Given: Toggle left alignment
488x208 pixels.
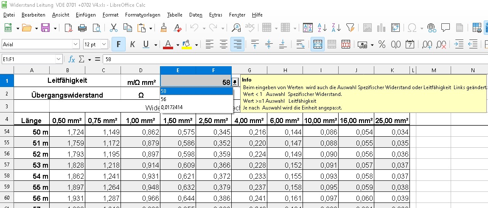Looking at the screenshot, I should point(210,44).
